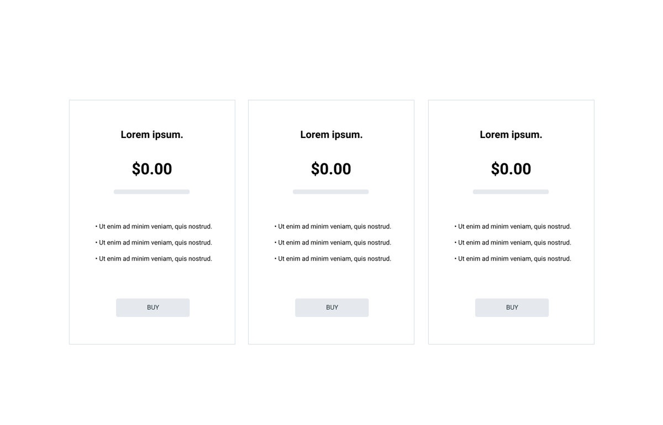Select the third bullet line in the middle card

(333, 258)
